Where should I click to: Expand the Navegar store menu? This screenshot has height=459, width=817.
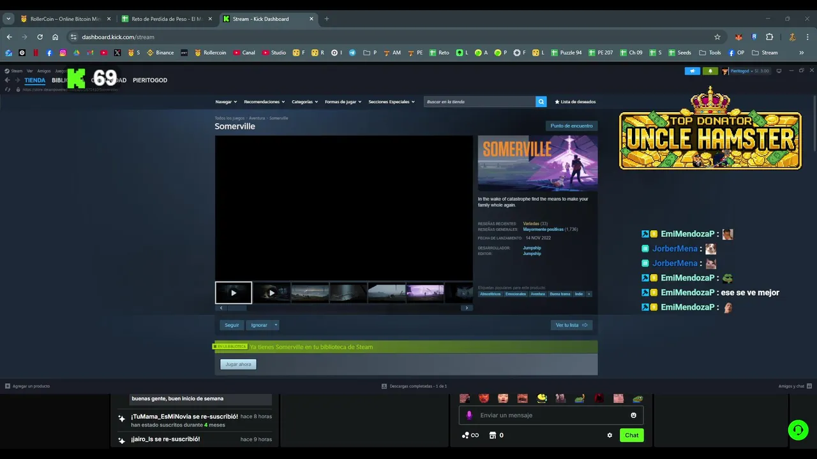click(x=226, y=102)
